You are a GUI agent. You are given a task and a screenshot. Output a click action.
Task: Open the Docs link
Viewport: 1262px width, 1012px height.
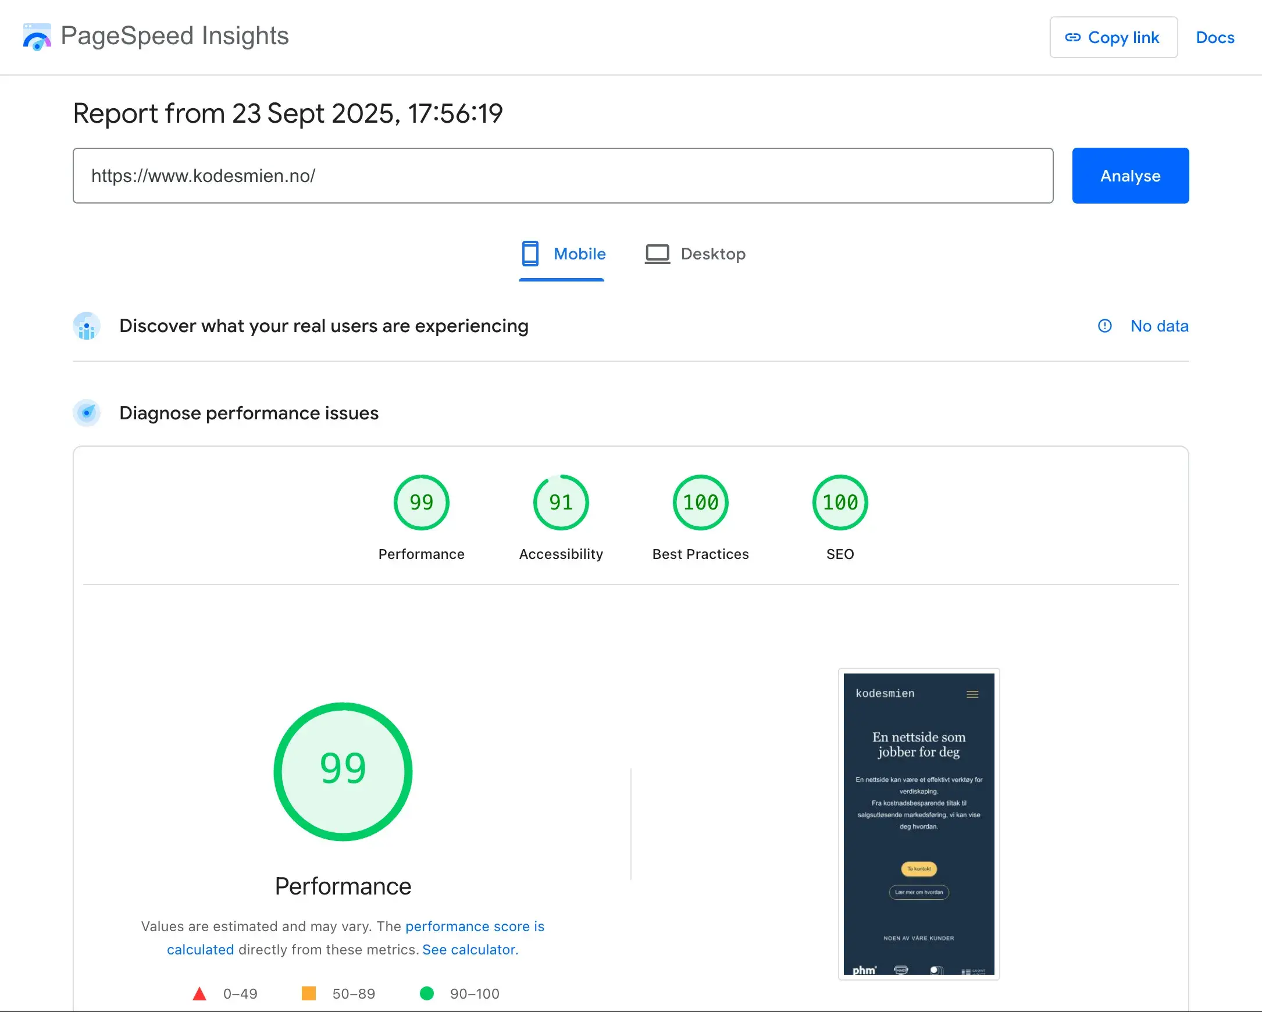[x=1214, y=37]
